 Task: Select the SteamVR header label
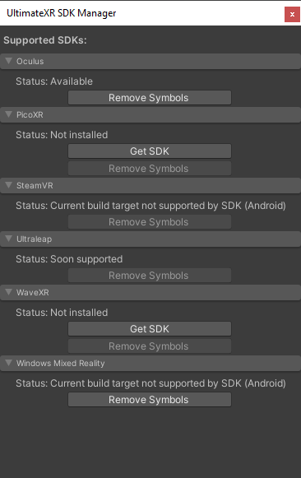tap(35, 185)
